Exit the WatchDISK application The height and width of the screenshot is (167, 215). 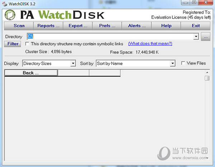(x=196, y=26)
